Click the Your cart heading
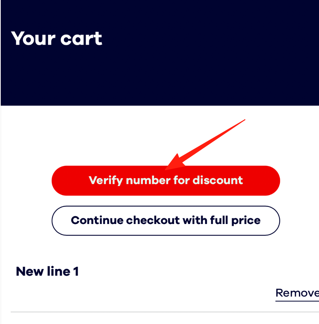 point(56,38)
